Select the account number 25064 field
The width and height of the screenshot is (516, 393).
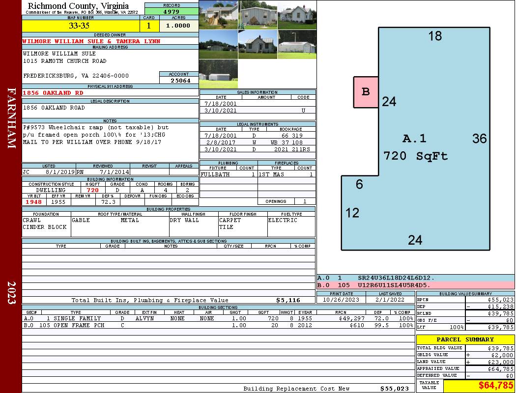click(x=180, y=80)
